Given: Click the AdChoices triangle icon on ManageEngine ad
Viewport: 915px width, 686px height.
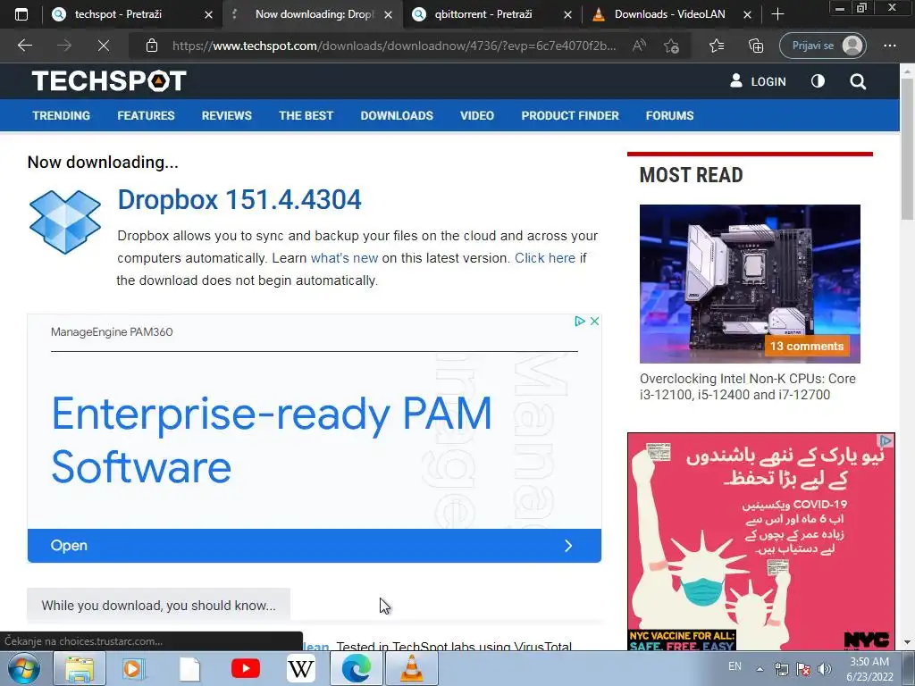Looking at the screenshot, I should [579, 321].
